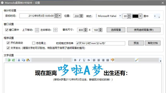This screenshot has width=166, height=93.
Task: Open the Microsoft Yahei font dropdown
Action: point(120,16)
